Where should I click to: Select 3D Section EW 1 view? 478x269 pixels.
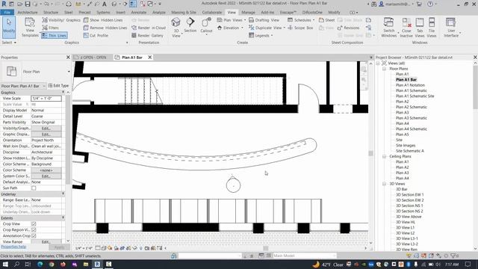[410, 194]
